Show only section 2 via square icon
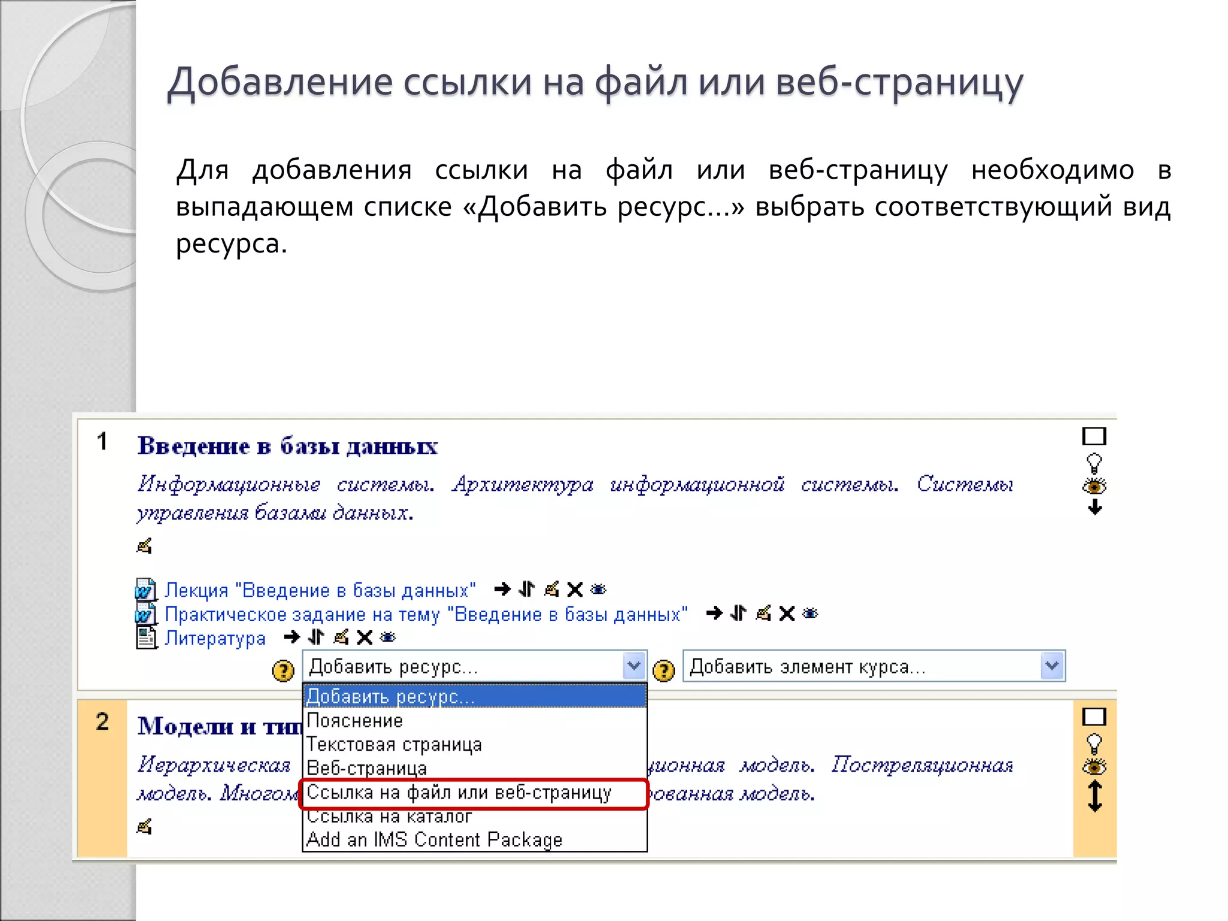The image size is (1228, 921). coord(1094,717)
